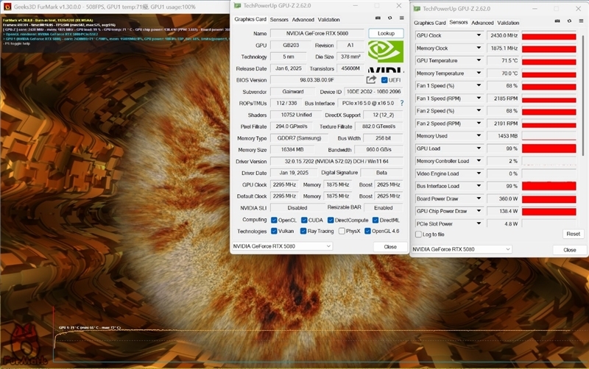
Task: Click the GPU Clock red graph bar
Action: tap(549, 36)
